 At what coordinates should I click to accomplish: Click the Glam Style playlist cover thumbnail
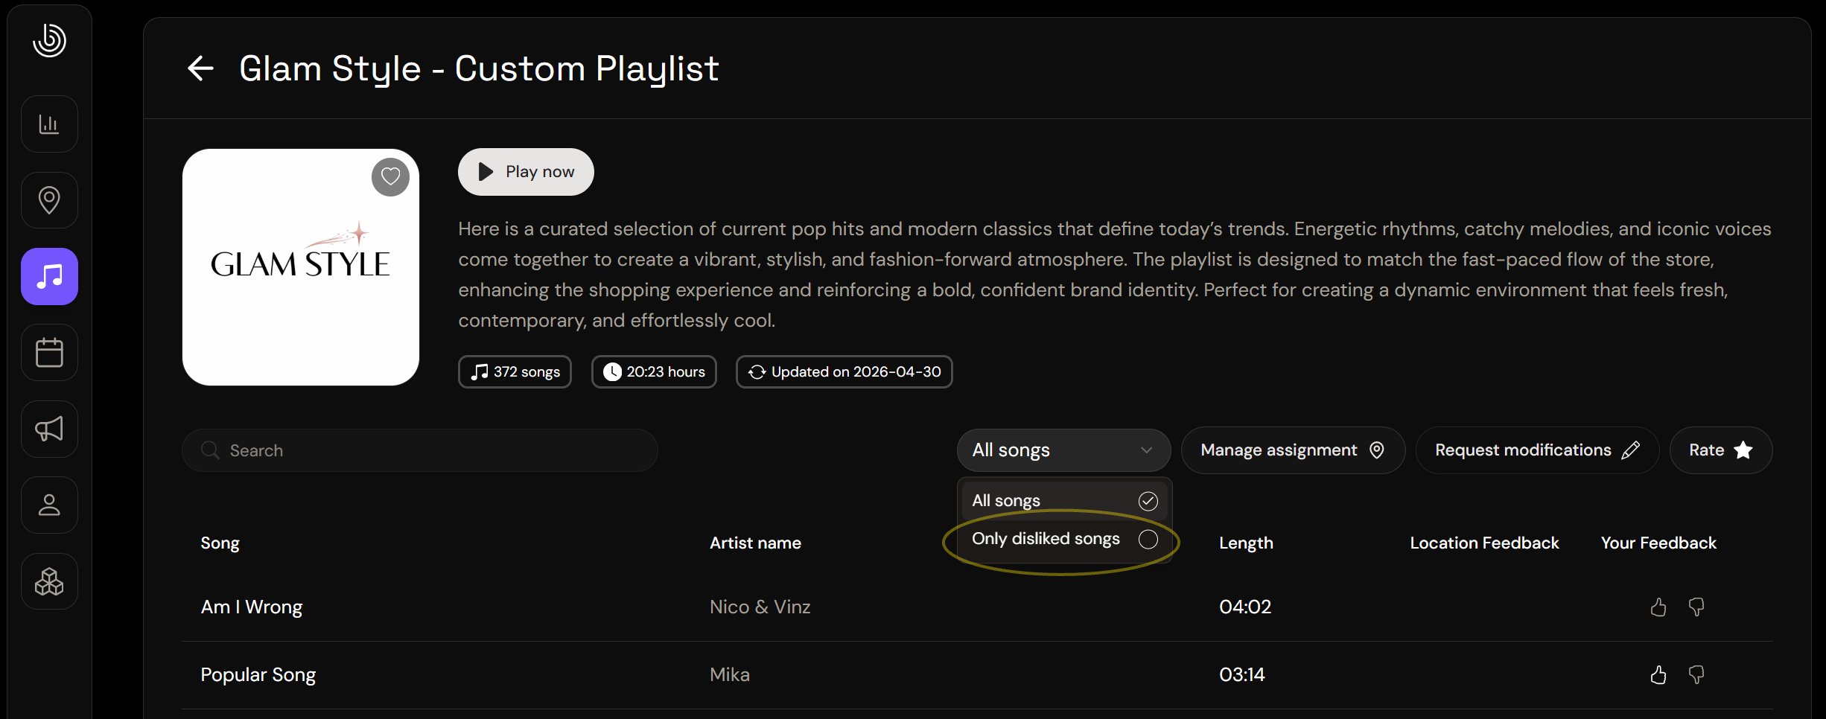(301, 267)
